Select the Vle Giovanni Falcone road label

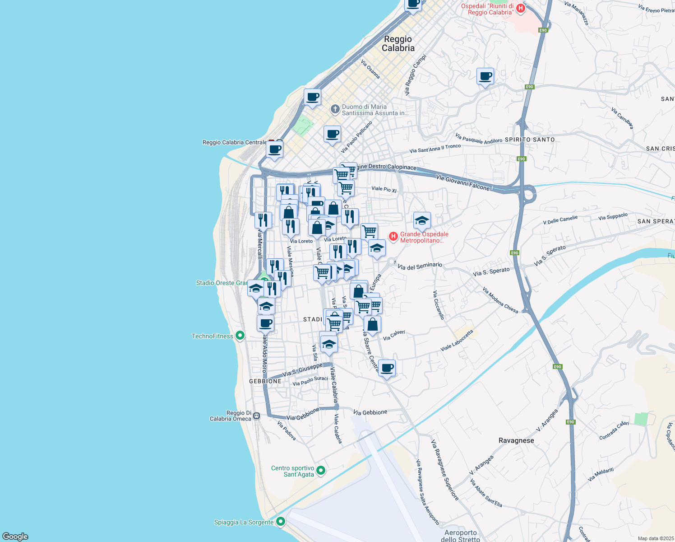tap(463, 182)
